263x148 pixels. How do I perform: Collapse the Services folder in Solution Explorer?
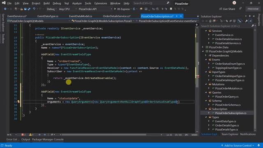(x=206, y=31)
